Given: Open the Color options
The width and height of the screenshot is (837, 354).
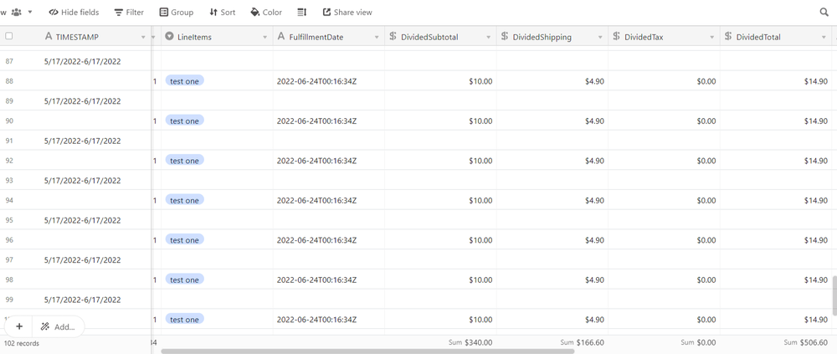Looking at the screenshot, I should click(x=266, y=13).
